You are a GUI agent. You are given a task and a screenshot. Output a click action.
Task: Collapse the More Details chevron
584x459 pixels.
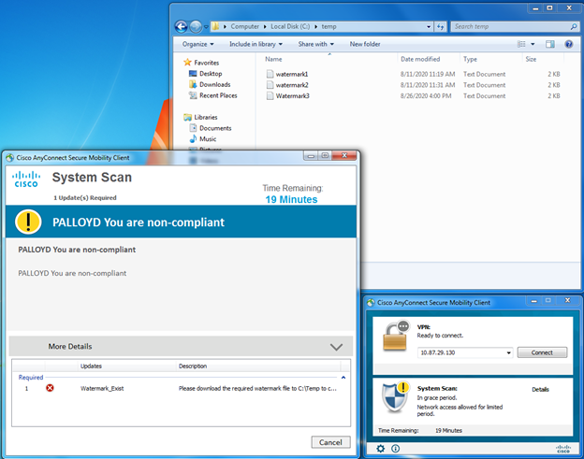(336, 347)
